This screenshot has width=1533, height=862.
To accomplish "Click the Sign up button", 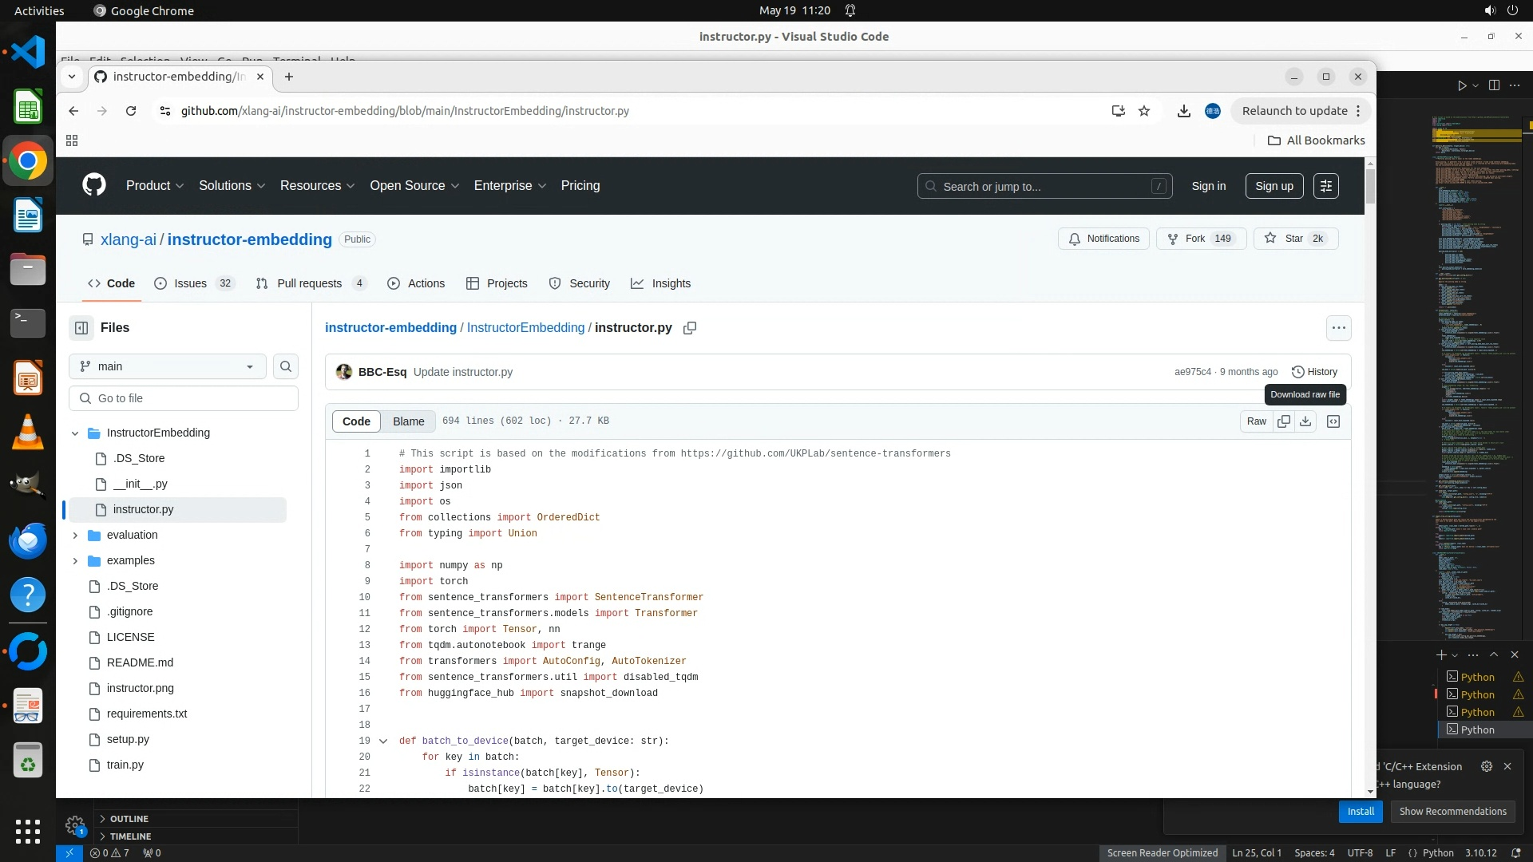I will click(1274, 186).
